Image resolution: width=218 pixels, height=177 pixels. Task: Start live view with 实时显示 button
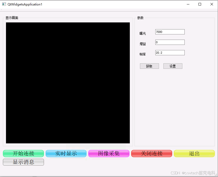(66, 154)
